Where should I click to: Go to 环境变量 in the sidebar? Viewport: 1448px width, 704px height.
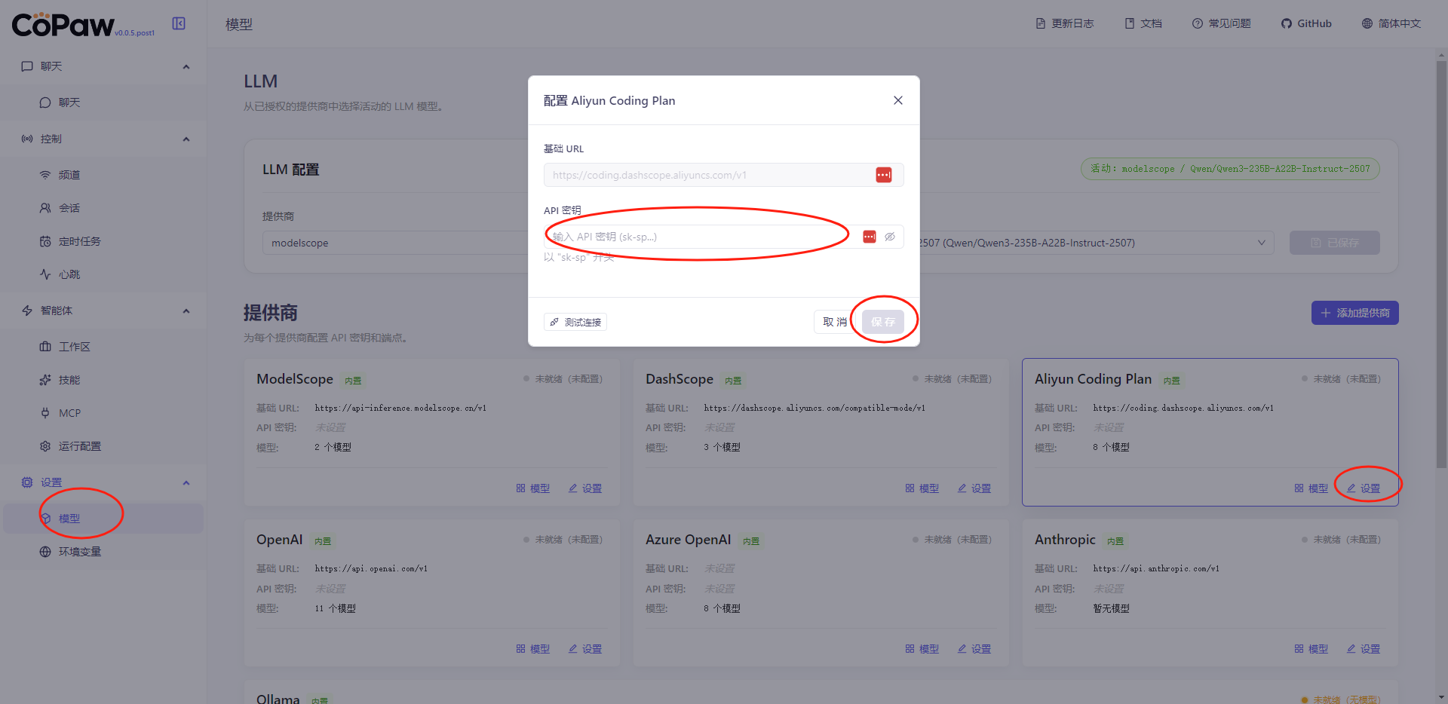(79, 552)
